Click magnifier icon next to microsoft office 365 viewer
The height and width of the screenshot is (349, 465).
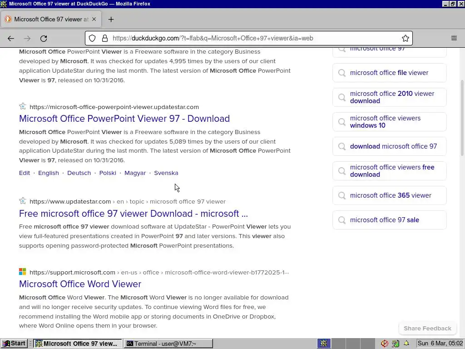point(342,195)
